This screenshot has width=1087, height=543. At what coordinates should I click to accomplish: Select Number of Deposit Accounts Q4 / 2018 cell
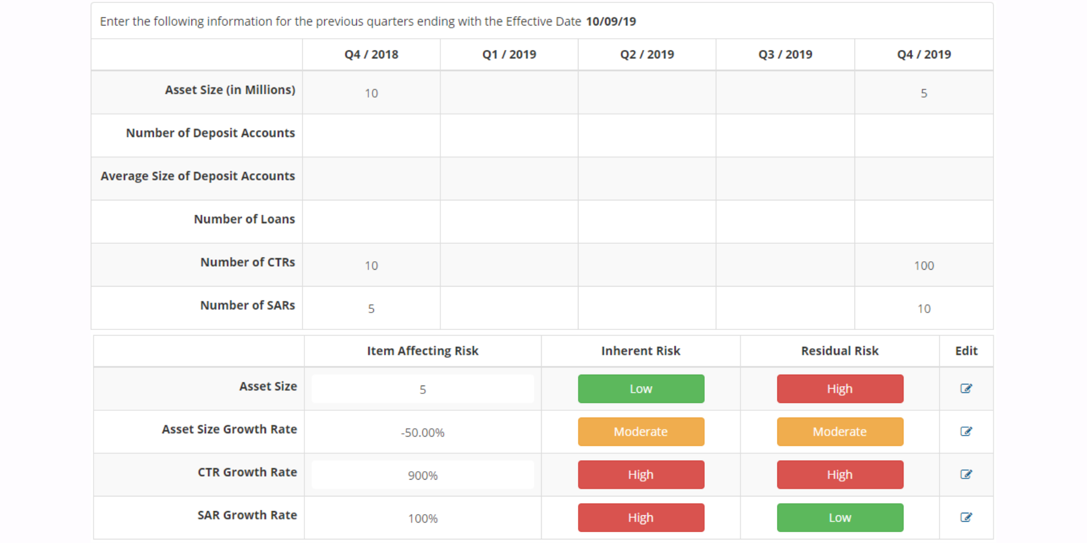click(x=371, y=136)
